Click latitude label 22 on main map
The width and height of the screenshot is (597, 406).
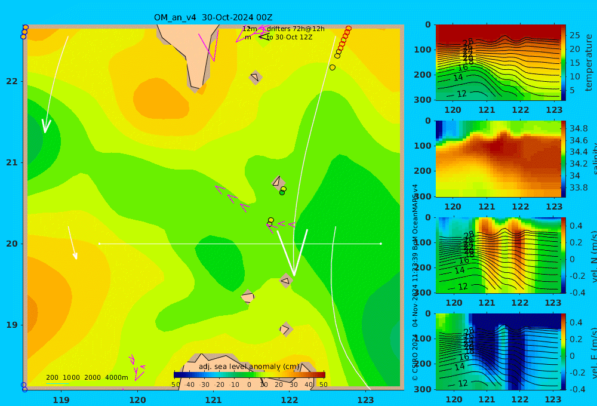click(x=12, y=81)
